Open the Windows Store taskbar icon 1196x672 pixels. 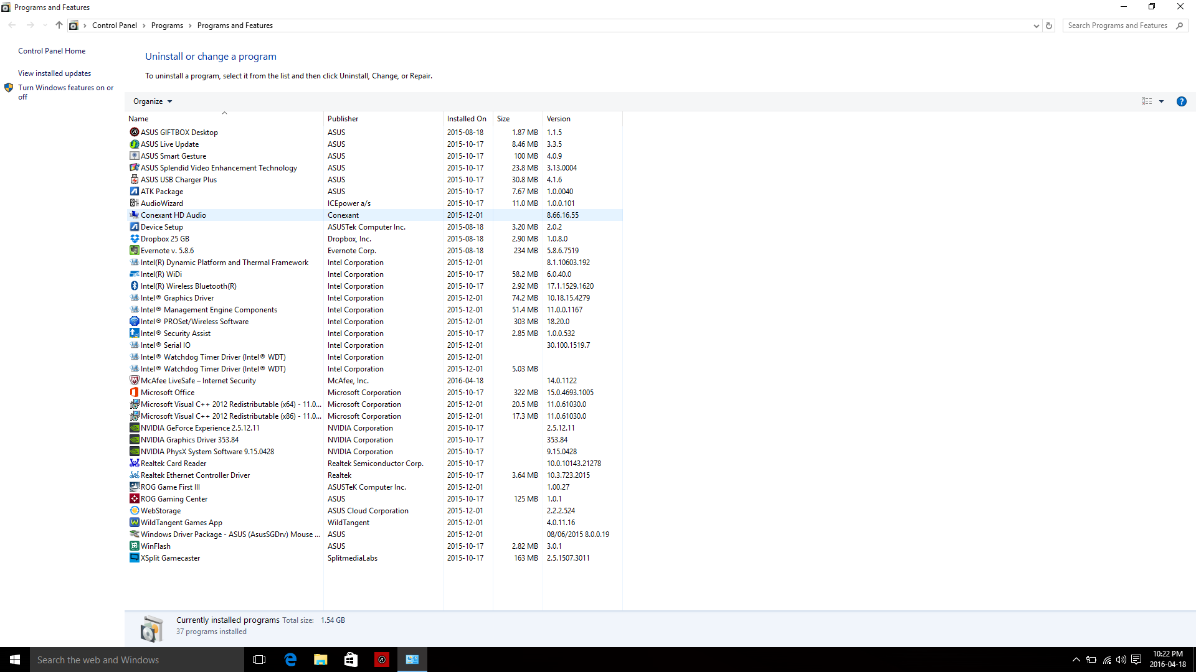tap(351, 660)
